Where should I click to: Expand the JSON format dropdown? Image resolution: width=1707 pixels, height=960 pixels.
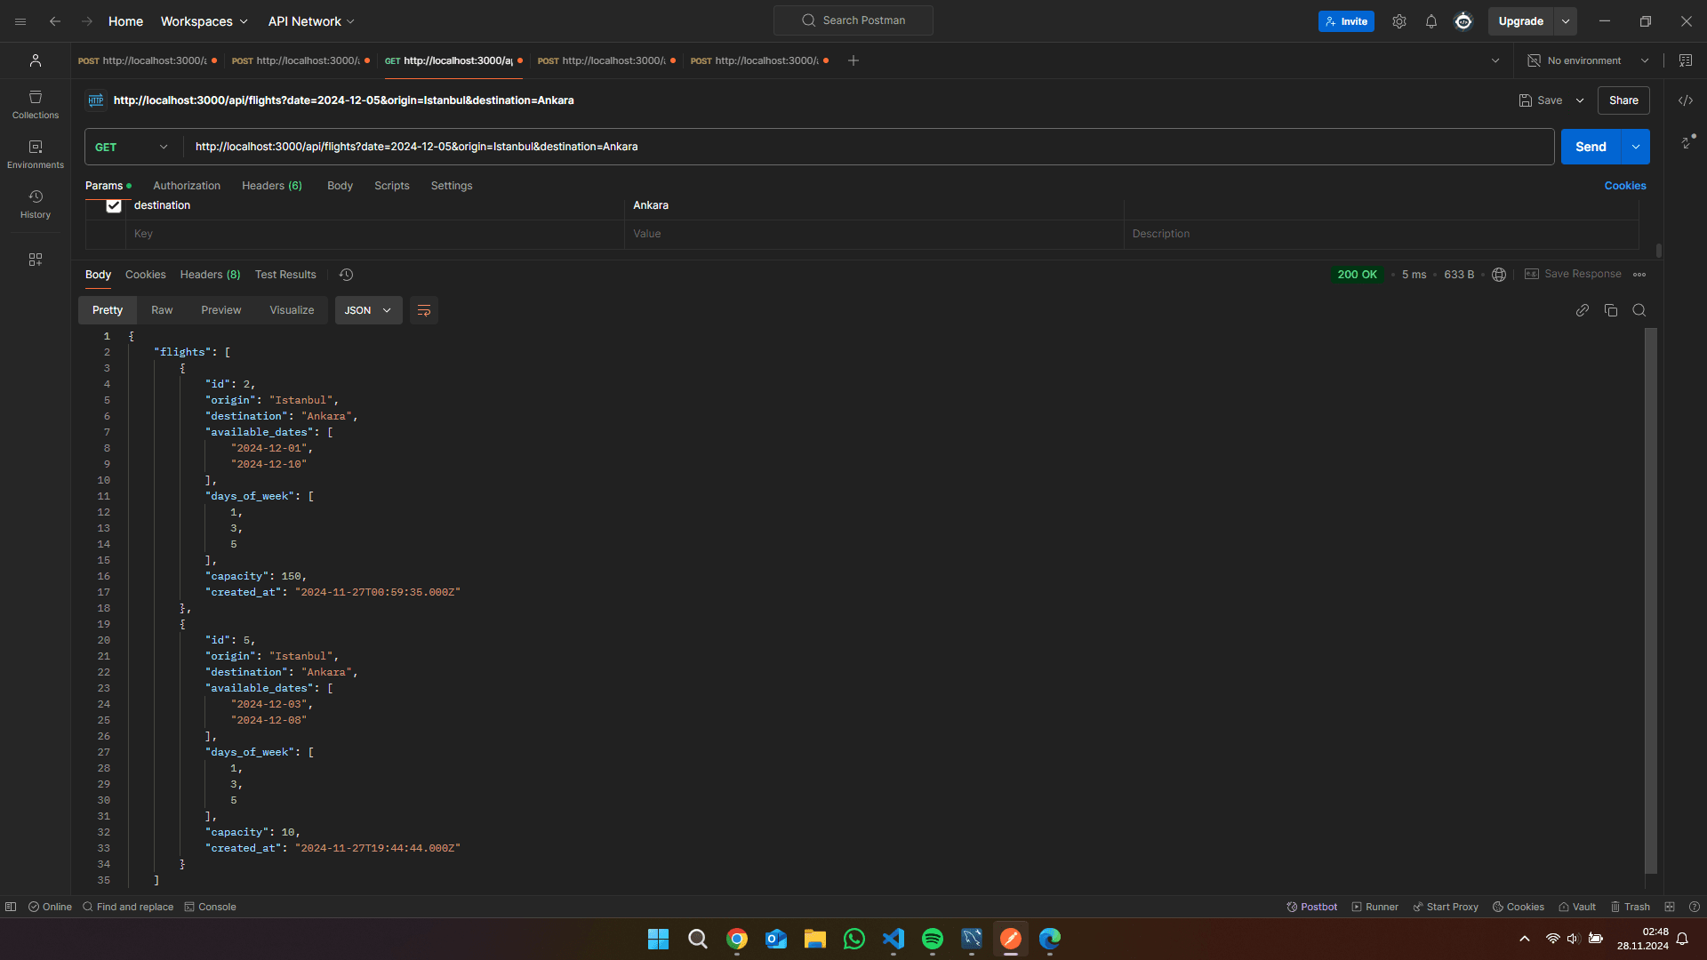[x=368, y=310]
